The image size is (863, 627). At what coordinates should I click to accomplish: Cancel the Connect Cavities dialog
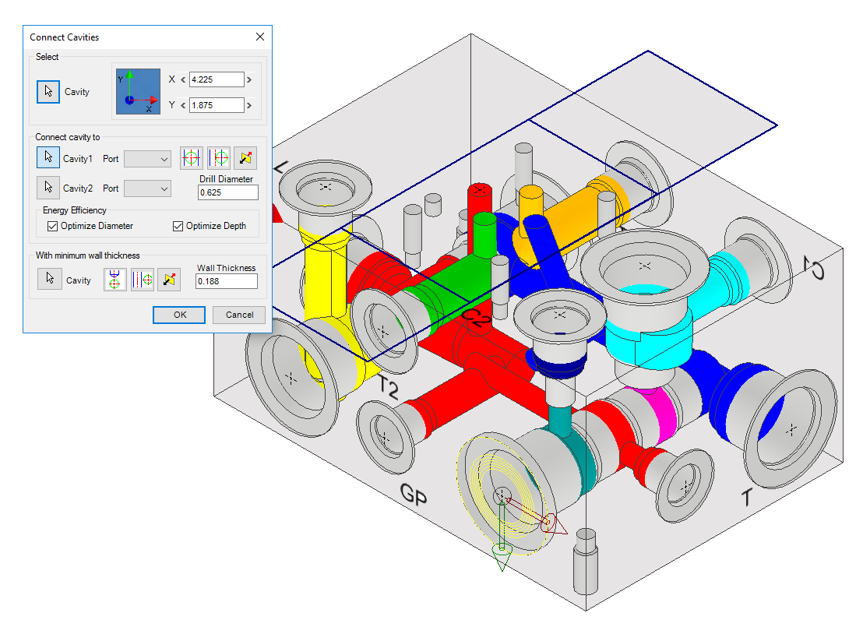click(239, 315)
